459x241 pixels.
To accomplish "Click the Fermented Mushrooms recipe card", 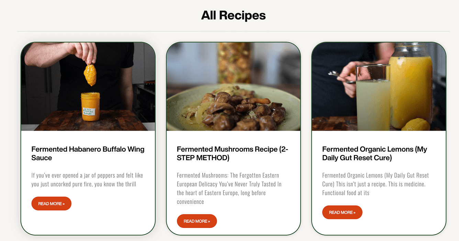I will 233,138.
